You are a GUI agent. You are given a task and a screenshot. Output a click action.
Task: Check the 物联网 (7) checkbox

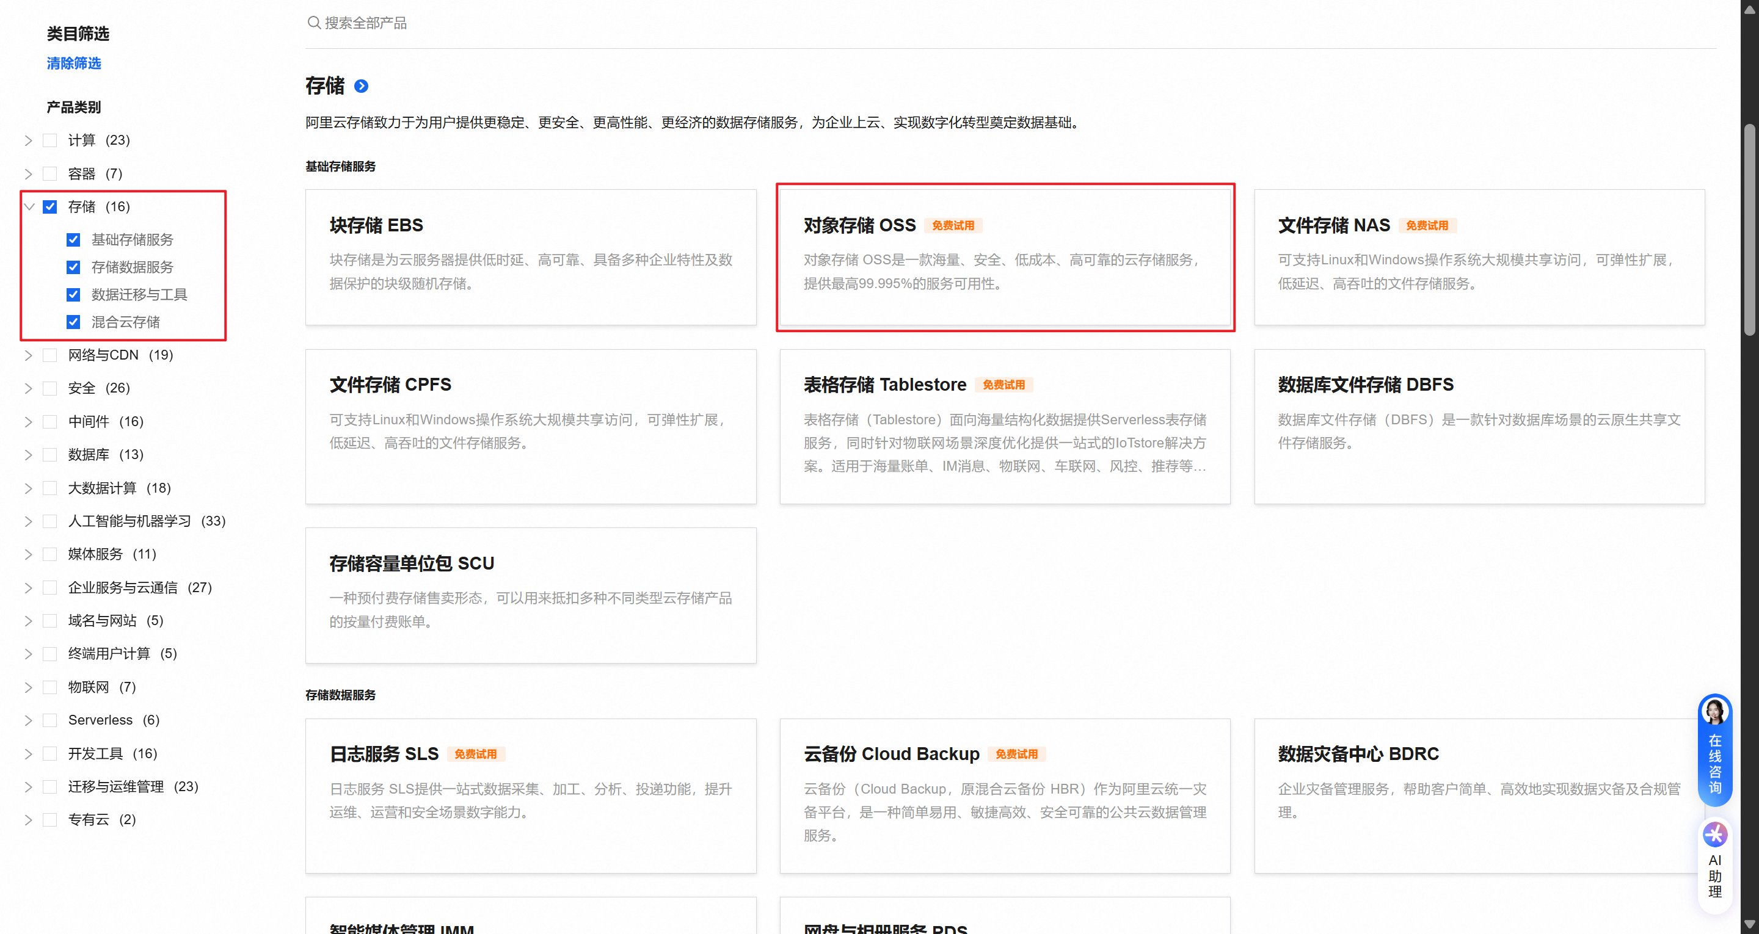50,687
